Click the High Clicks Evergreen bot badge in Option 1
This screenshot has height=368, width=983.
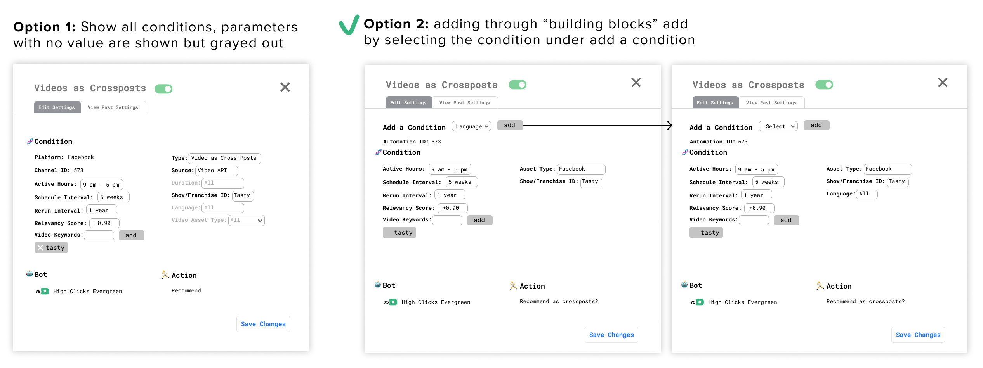(42, 291)
